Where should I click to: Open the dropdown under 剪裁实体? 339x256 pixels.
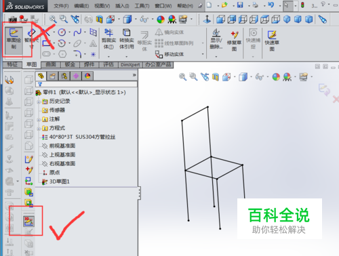(x=108, y=56)
